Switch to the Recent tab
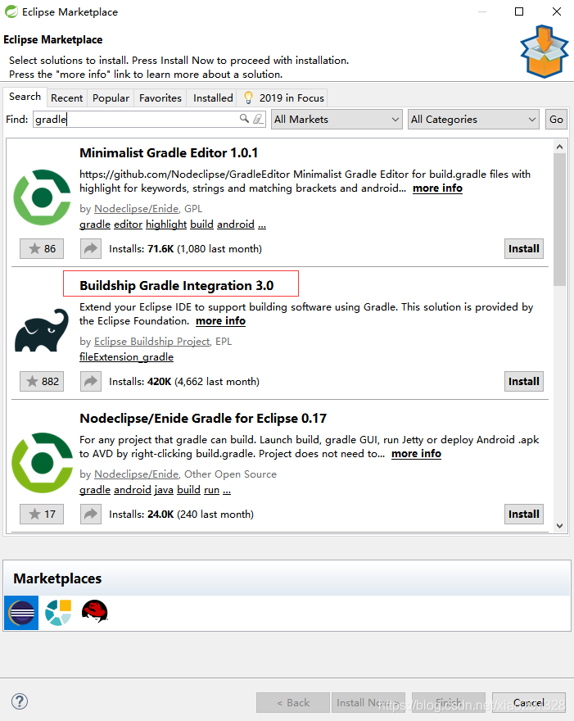Image resolution: width=574 pixels, height=721 pixels. point(66,98)
